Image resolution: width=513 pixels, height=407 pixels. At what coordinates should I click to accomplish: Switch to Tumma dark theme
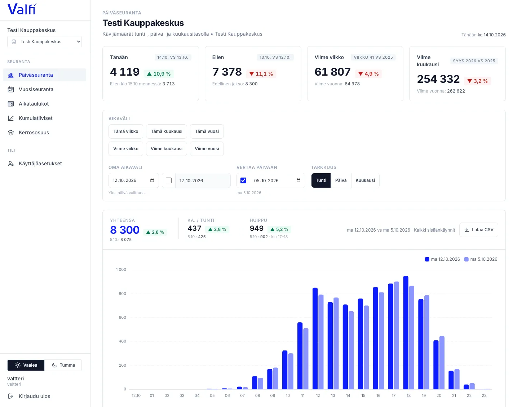pos(63,365)
